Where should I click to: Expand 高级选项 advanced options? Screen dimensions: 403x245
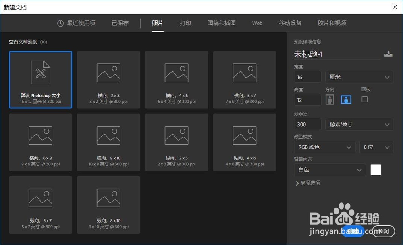(308, 183)
